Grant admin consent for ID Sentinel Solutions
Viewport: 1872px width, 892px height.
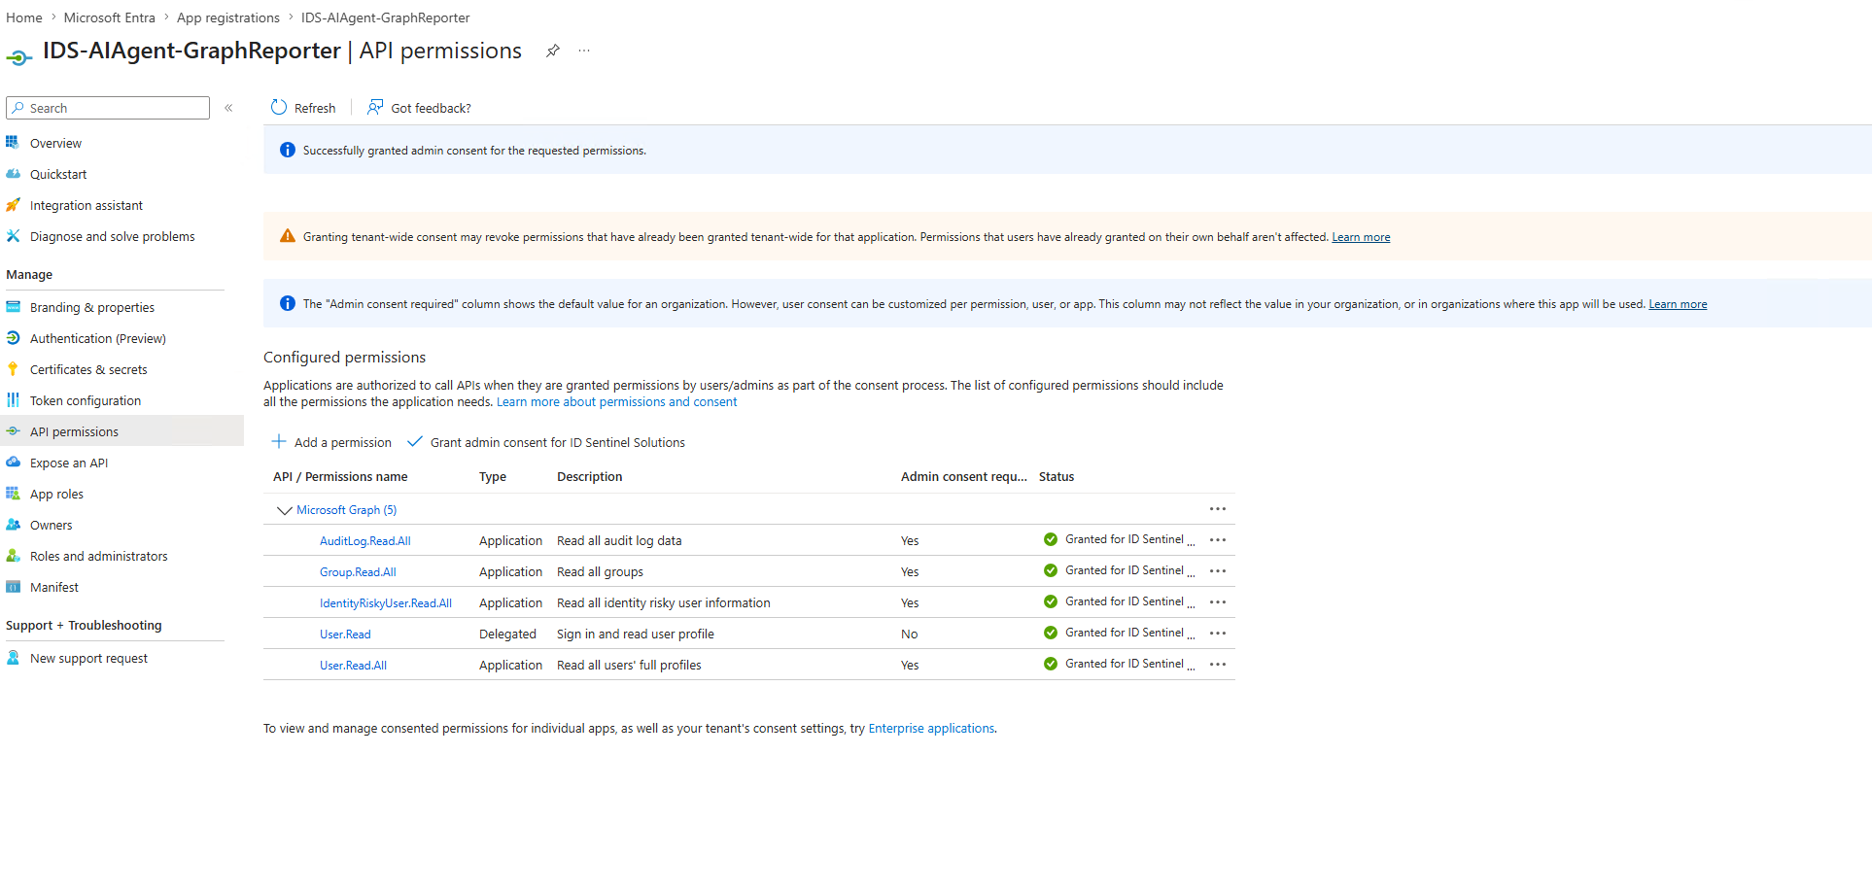tap(545, 442)
